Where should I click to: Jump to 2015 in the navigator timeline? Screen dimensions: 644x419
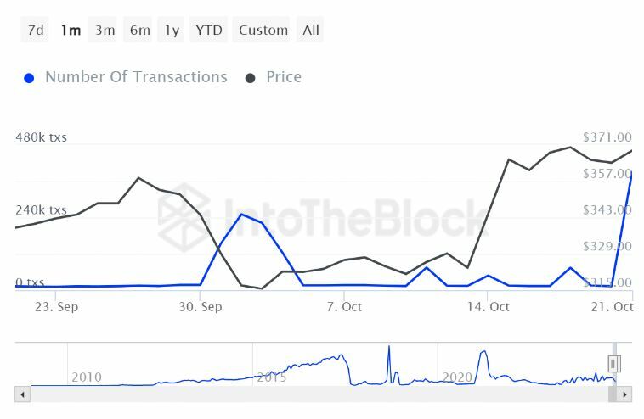point(272,377)
